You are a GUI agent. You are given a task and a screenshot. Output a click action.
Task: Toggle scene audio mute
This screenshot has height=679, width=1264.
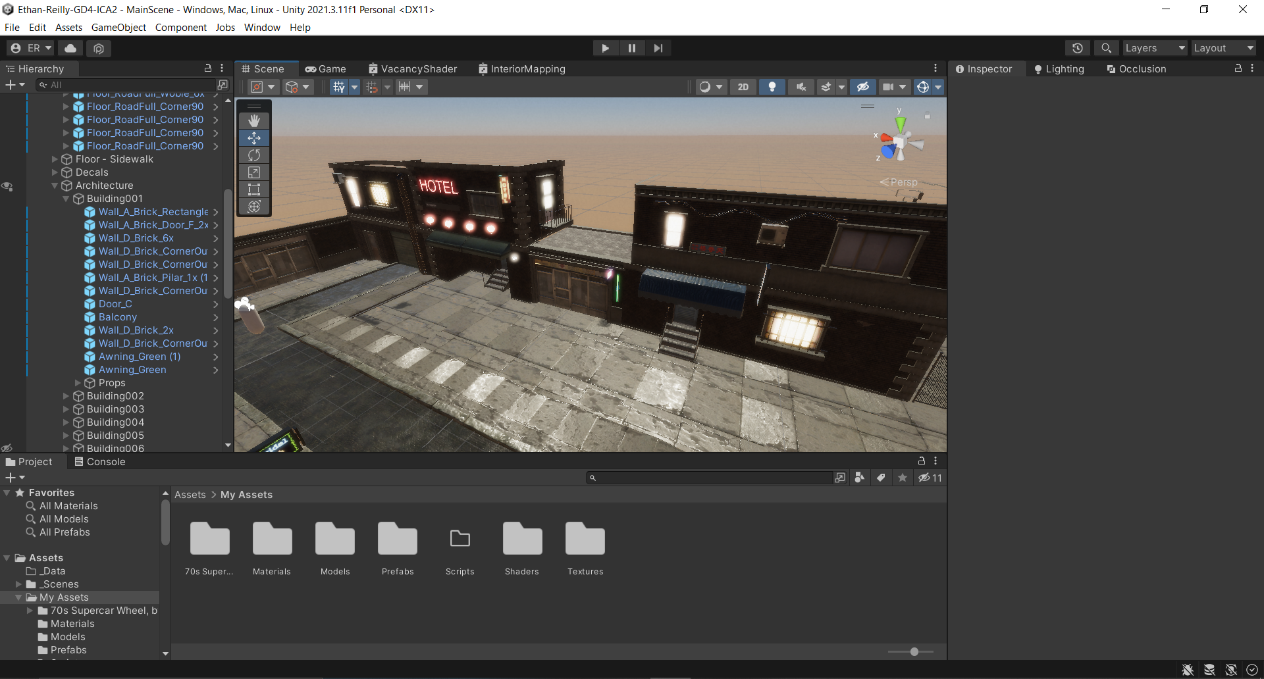(x=801, y=87)
